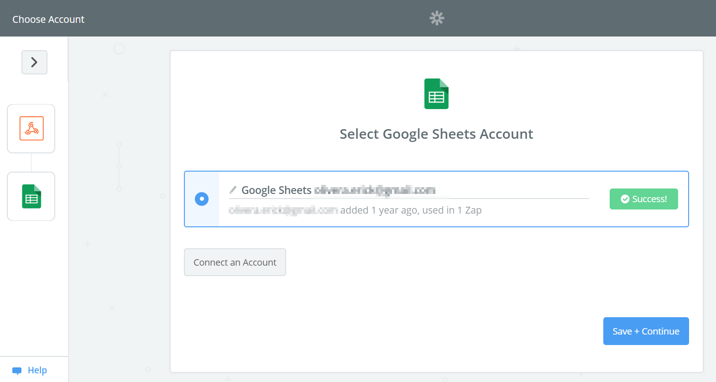
Task: Click the large Google Sheets logo
Action: (436, 94)
